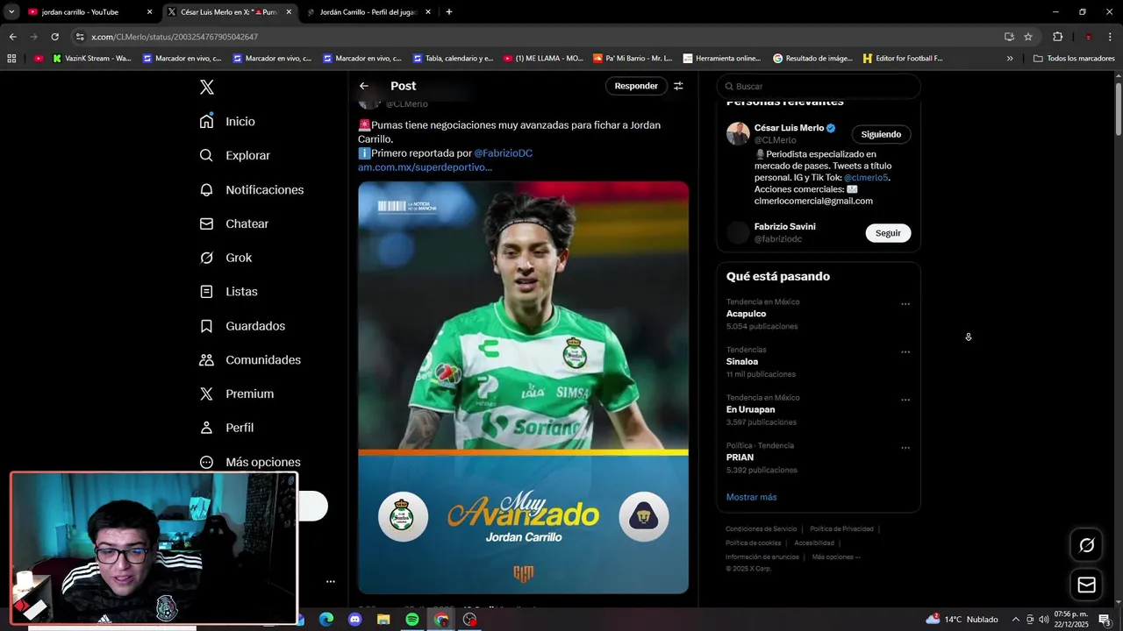The height and width of the screenshot is (631, 1123).
Task: Click the back arrow next to Post
Action: [364, 86]
